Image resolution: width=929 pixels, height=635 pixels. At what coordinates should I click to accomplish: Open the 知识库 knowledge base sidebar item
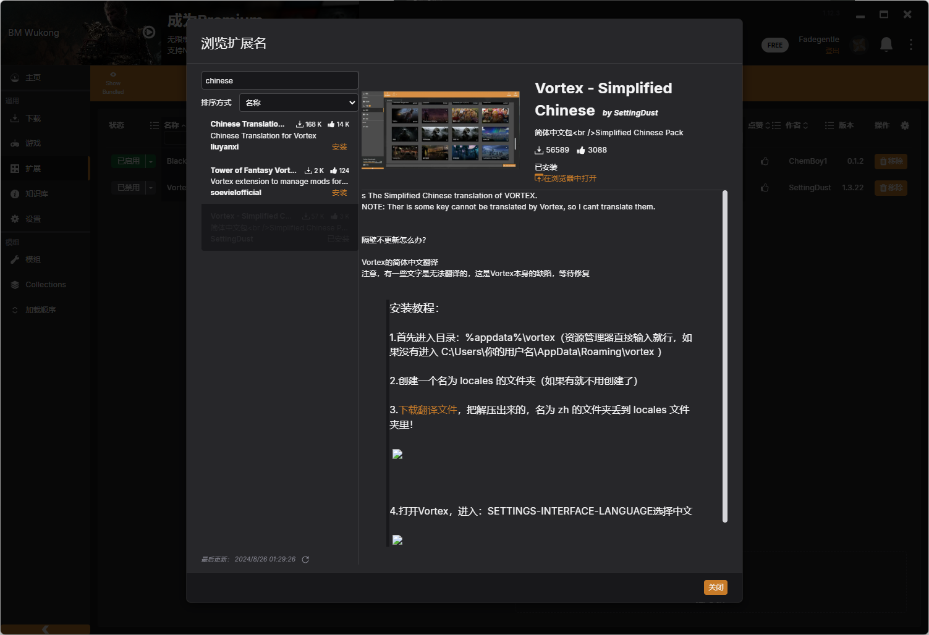click(45, 194)
